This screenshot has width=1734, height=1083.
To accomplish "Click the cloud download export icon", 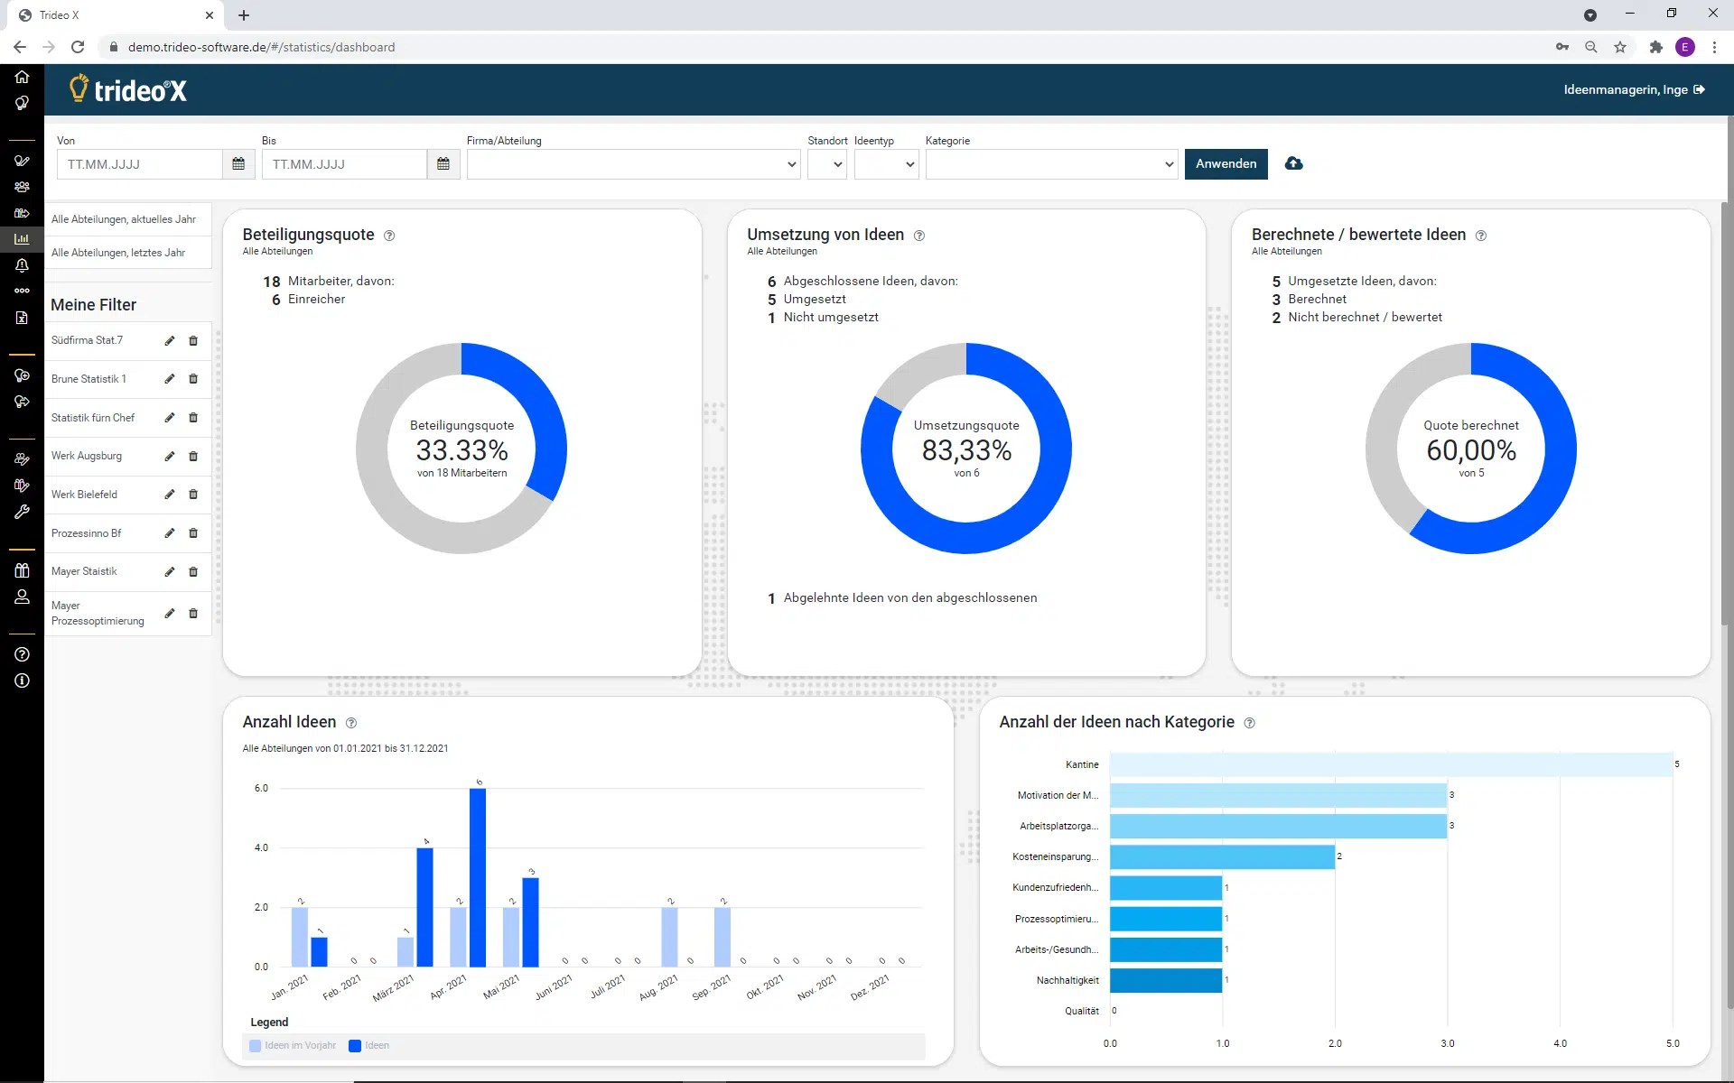I will pyautogui.click(x=1293, y=163).
